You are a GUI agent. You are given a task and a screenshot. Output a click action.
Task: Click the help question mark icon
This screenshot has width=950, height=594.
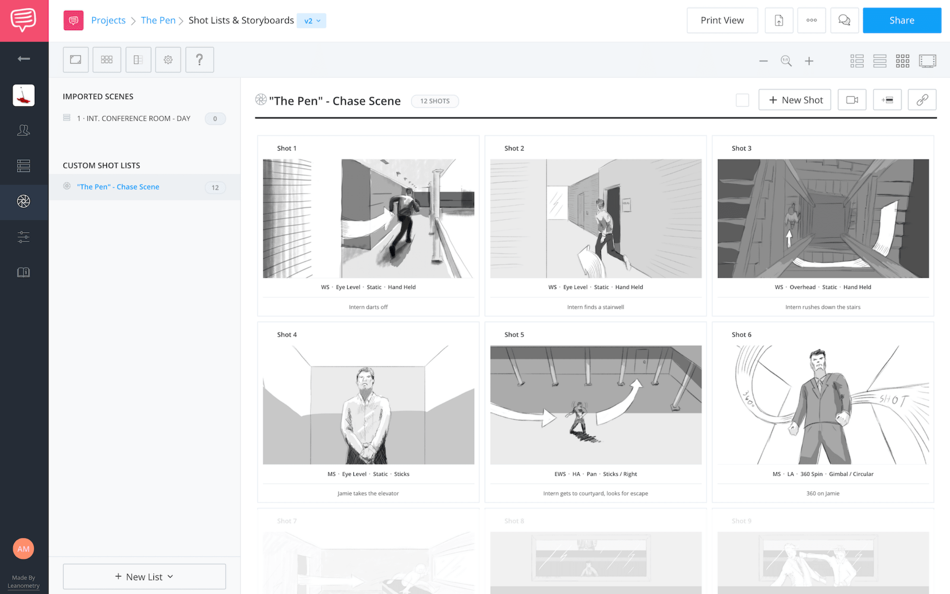pyautogui.click(x=199, y=59)
